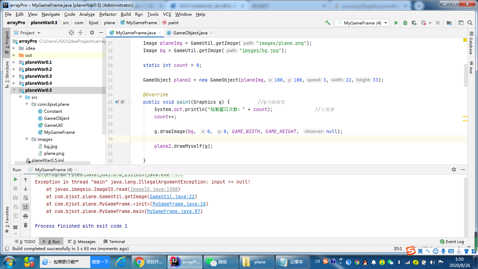Viewport: 478px width, 269px height.
Task: Switch to GameObject.java editor tab
Action: tap(190, 33)
